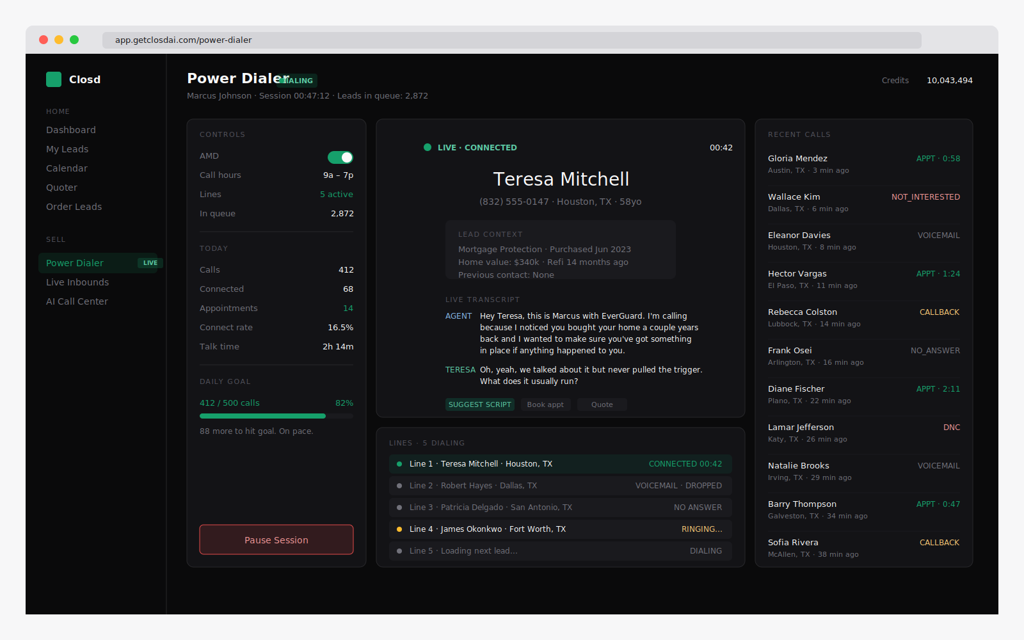The width and height of the screenshot is (1024, 640).
Task: Click the LIVE badge beside Power Dialer
Action: pyautogui.click(x=150, y=263)
